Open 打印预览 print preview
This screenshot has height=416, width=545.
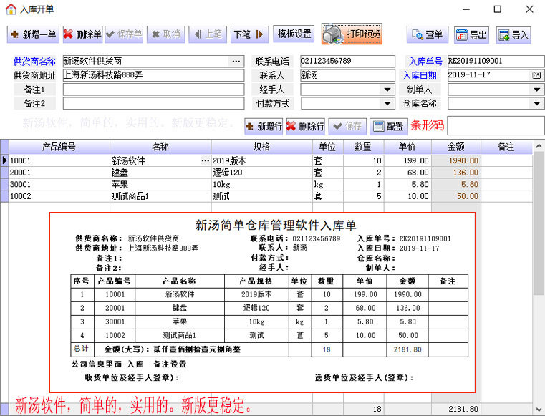pos(352,34)
